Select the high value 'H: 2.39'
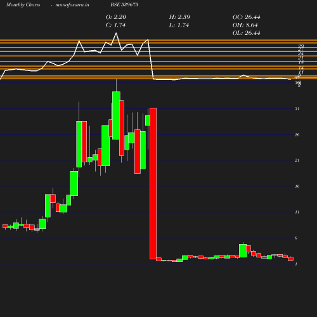The width and height of the screenshot is (317, 317). coord(179,17)
